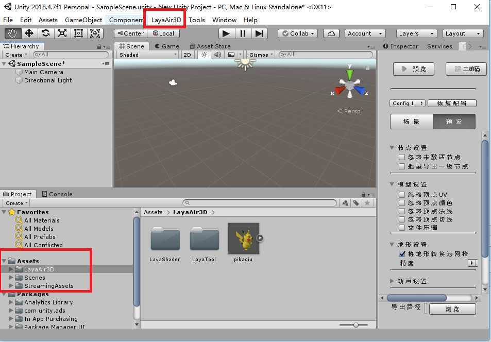This screenshot has height=342, width=491.
Task: Click the 预览 preview button
Action: (x=414, y=69)
